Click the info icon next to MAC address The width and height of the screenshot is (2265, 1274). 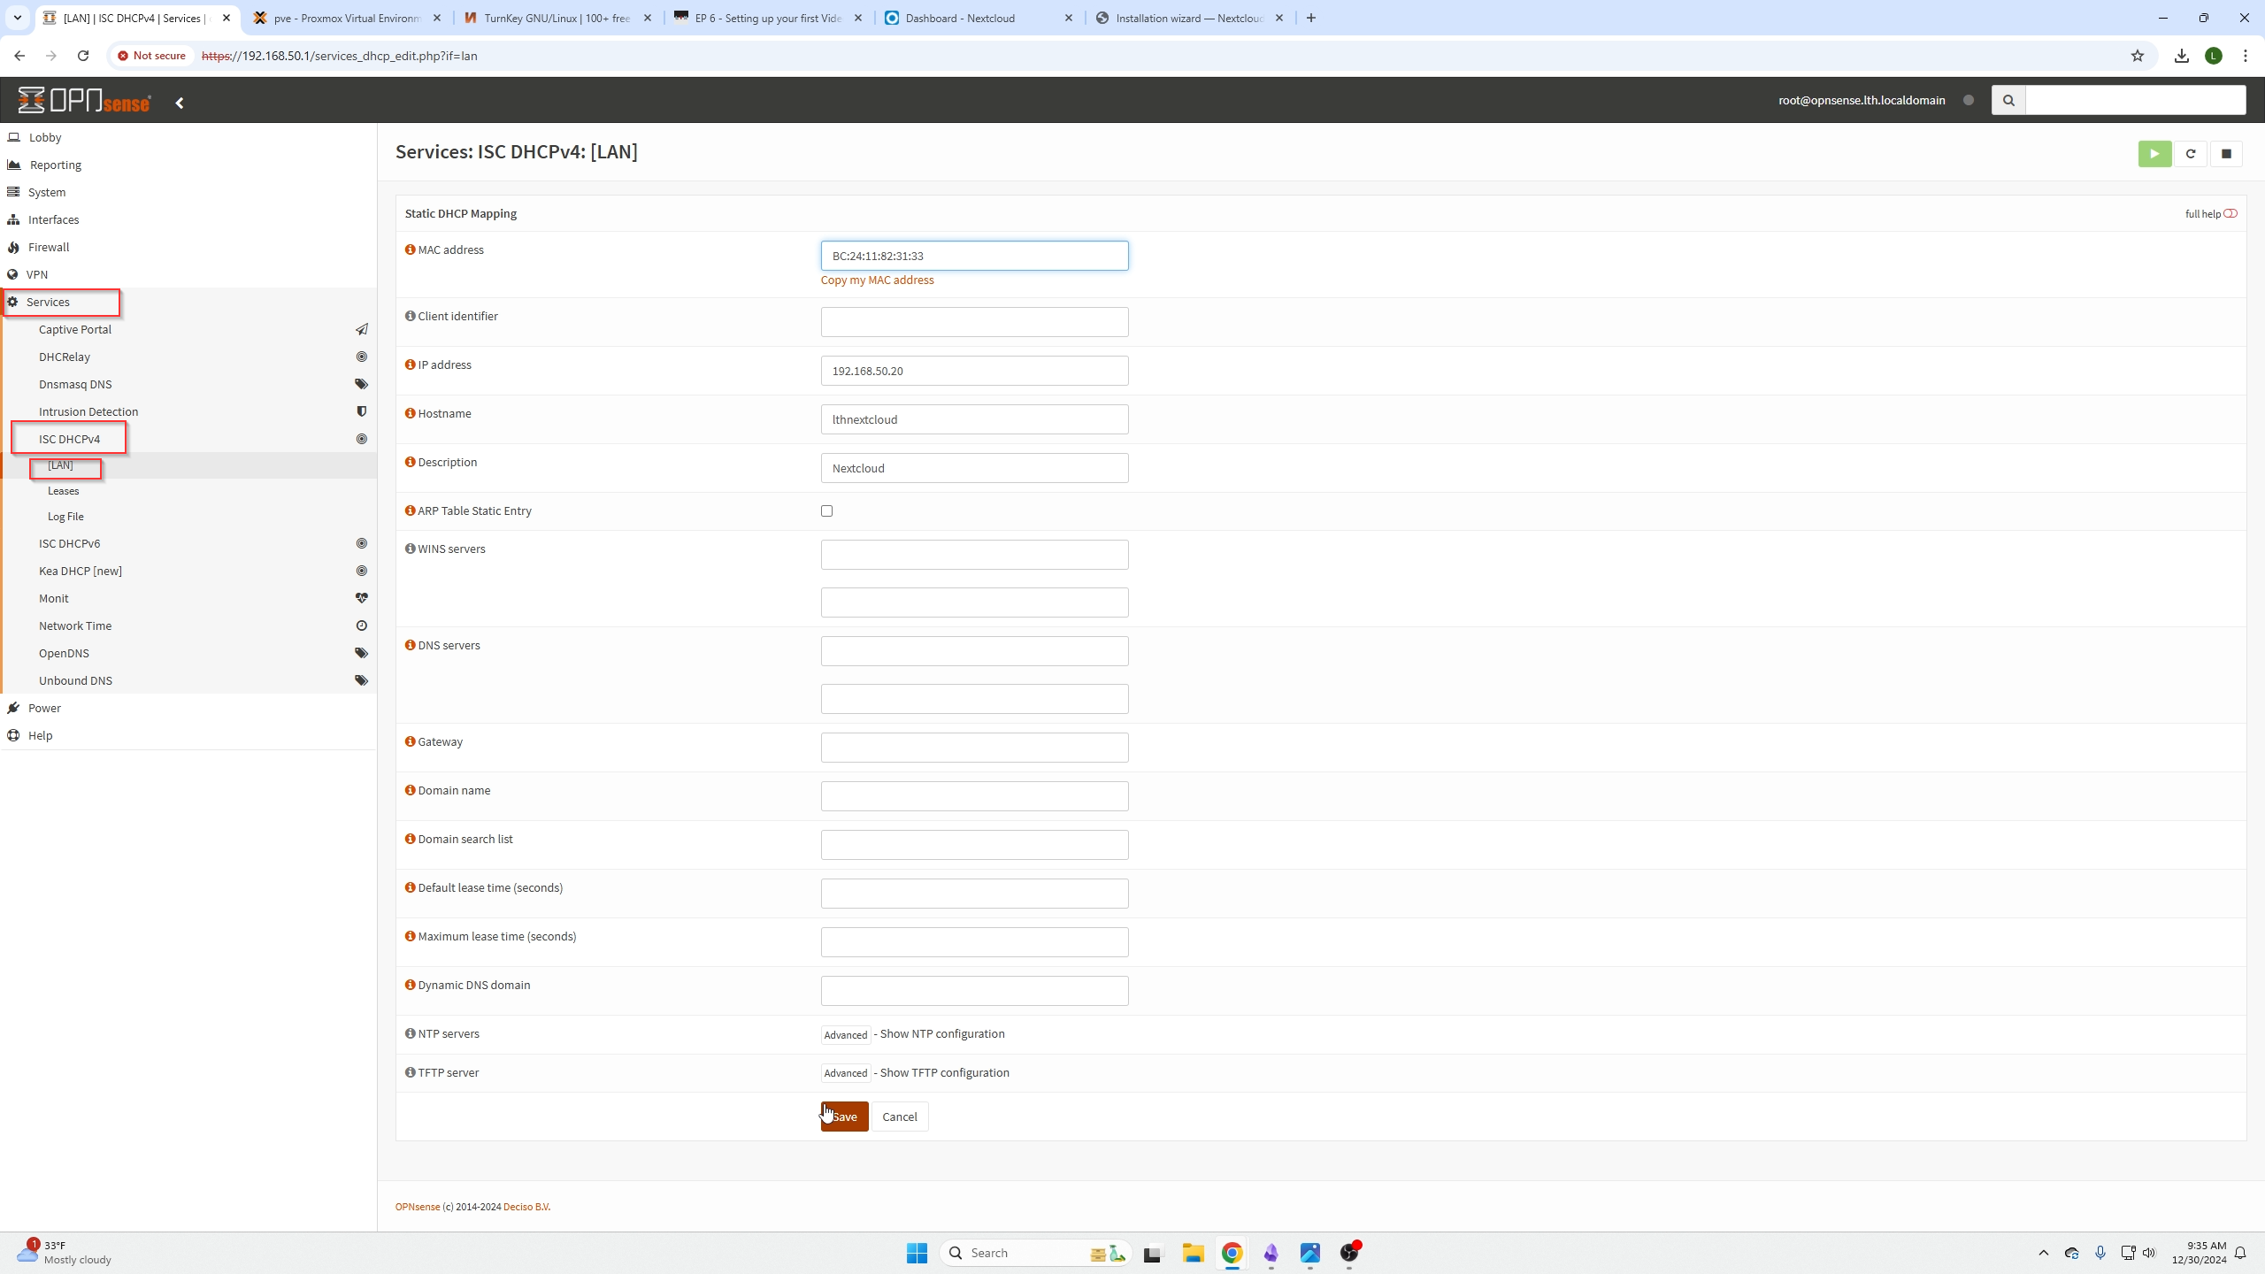pyautogui.click(x=410, y=249)
